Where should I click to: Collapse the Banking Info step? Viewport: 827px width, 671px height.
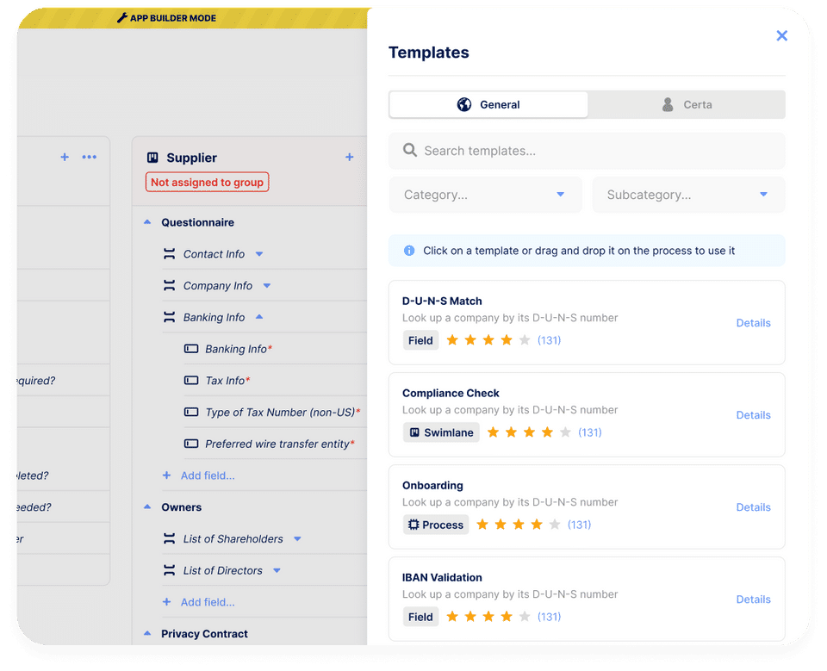tap(259, 317)
